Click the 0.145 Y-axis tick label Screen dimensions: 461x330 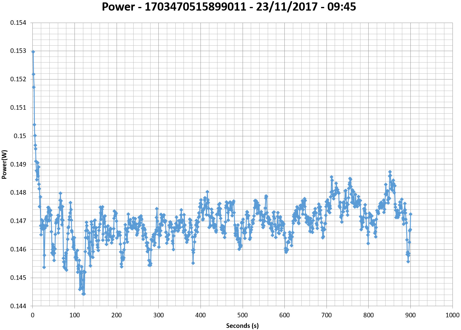click(x=18, y=278)
